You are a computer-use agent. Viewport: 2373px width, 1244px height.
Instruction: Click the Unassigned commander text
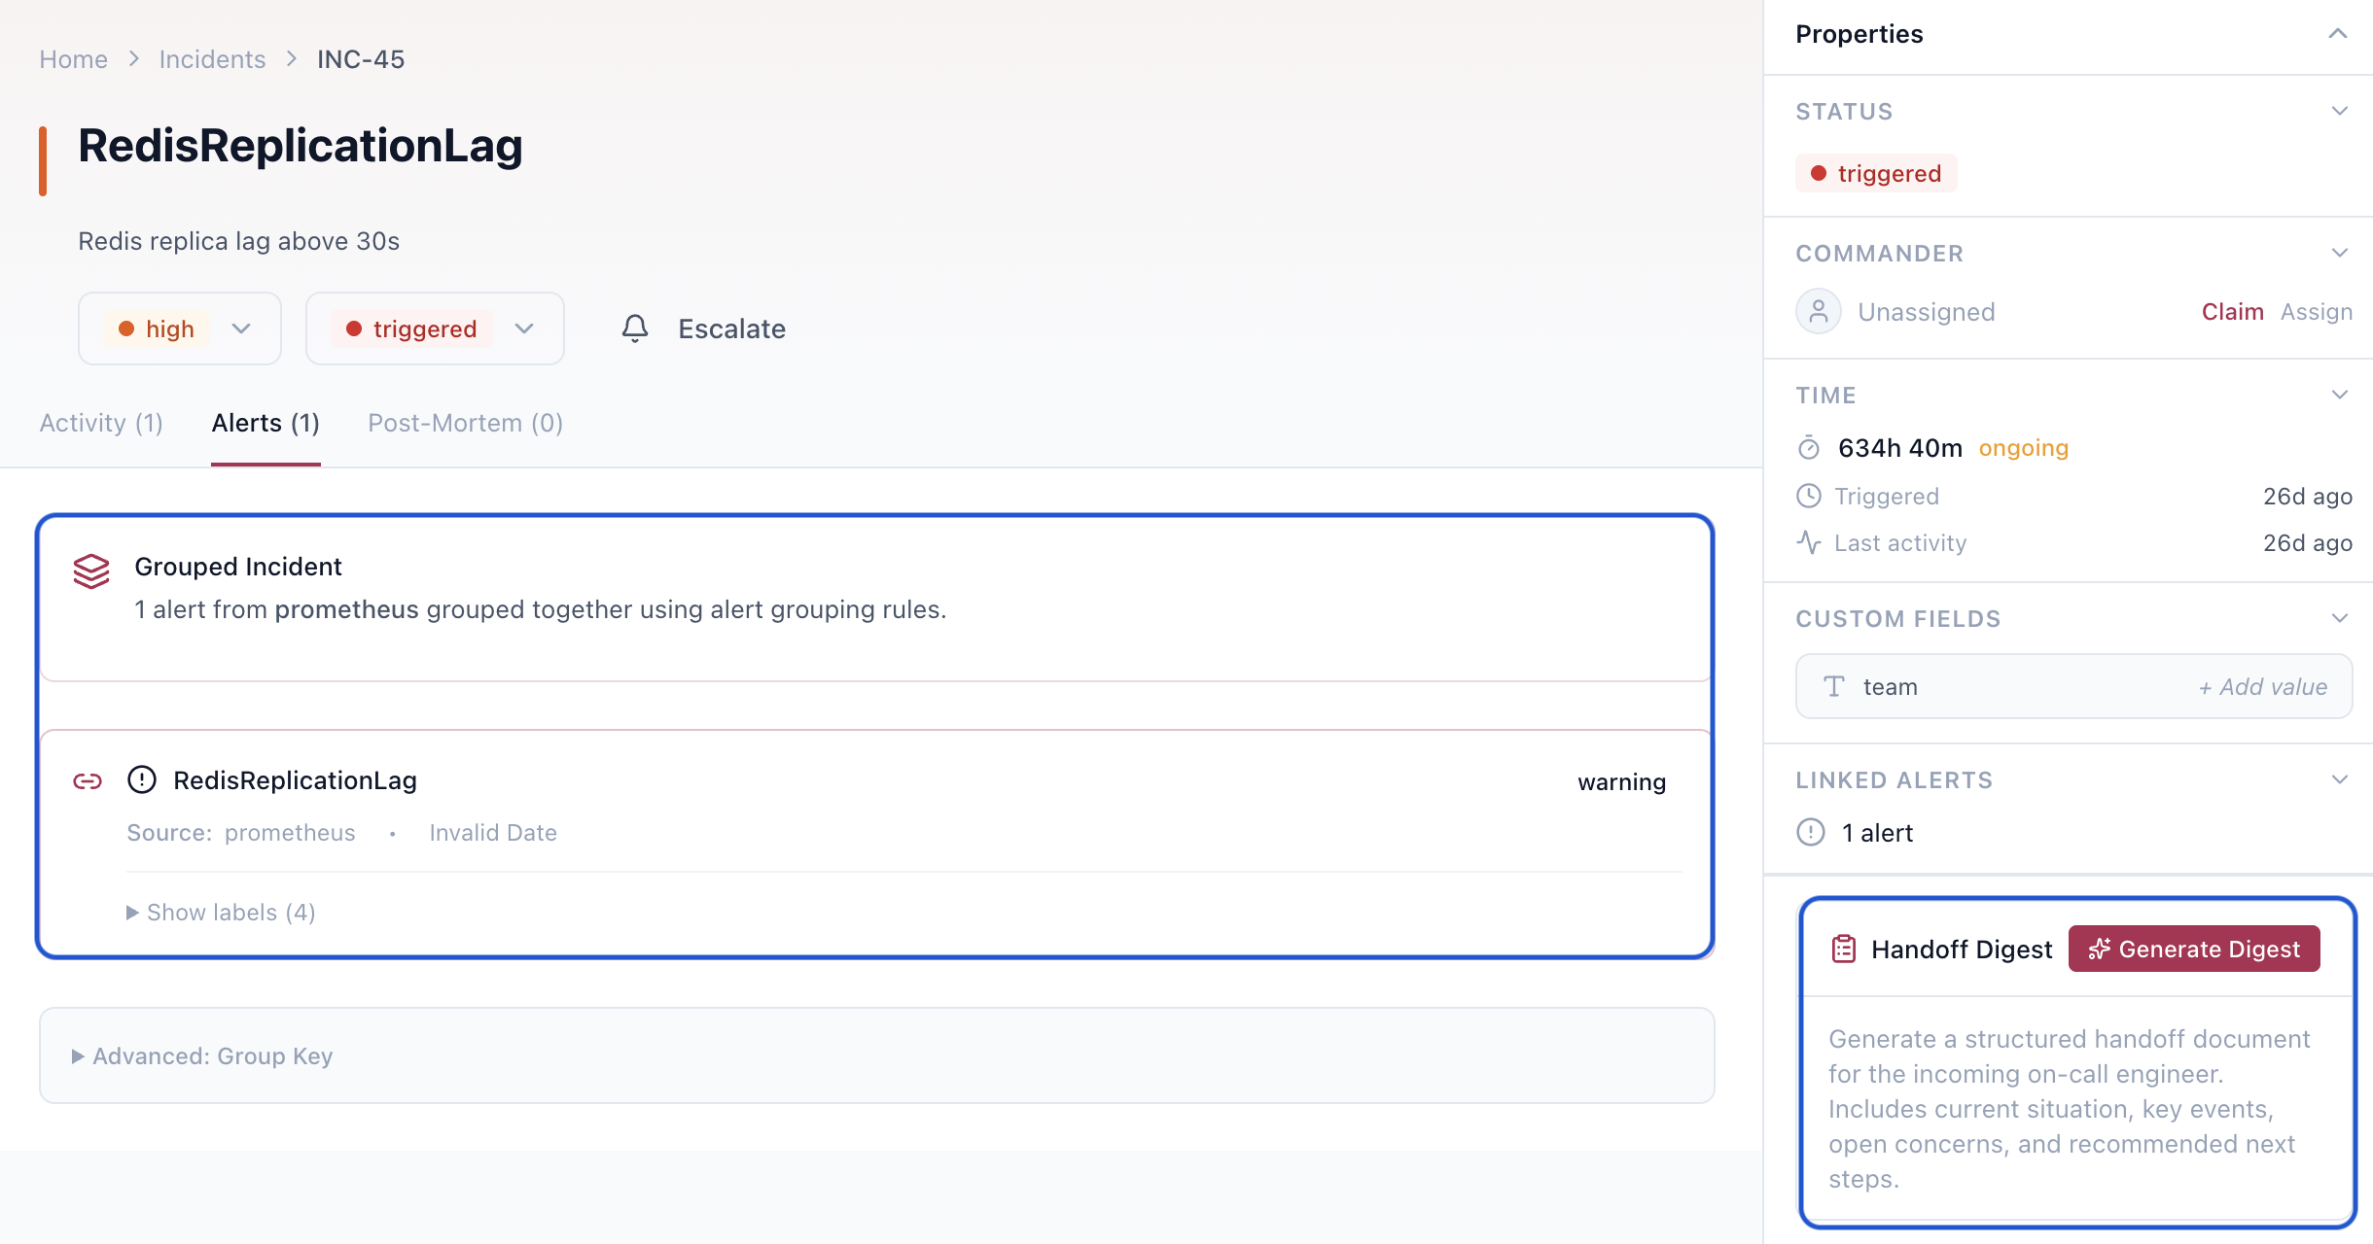click(1927, 312)
